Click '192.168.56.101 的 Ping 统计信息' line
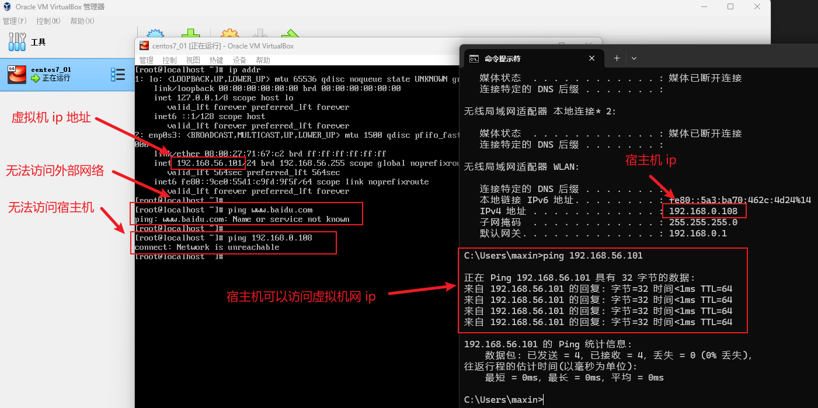 (x=548, y=344)
